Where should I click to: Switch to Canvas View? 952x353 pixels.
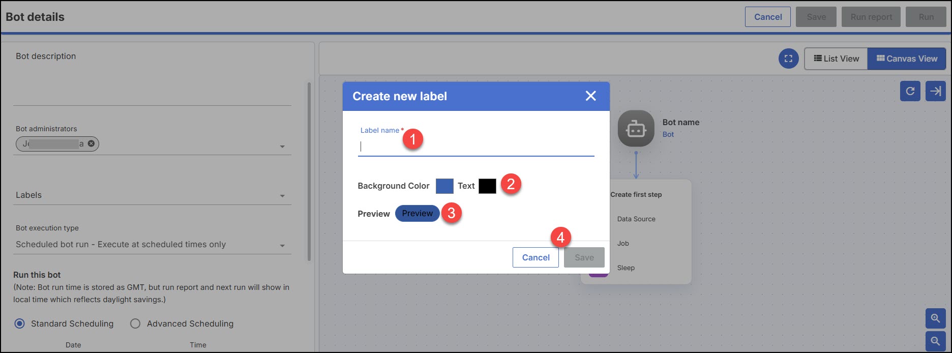pyautogui.click(x=907, y=58)
